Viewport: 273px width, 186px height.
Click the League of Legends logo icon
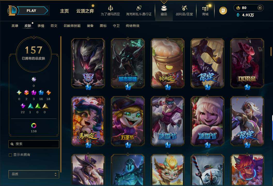click(12, 10)
